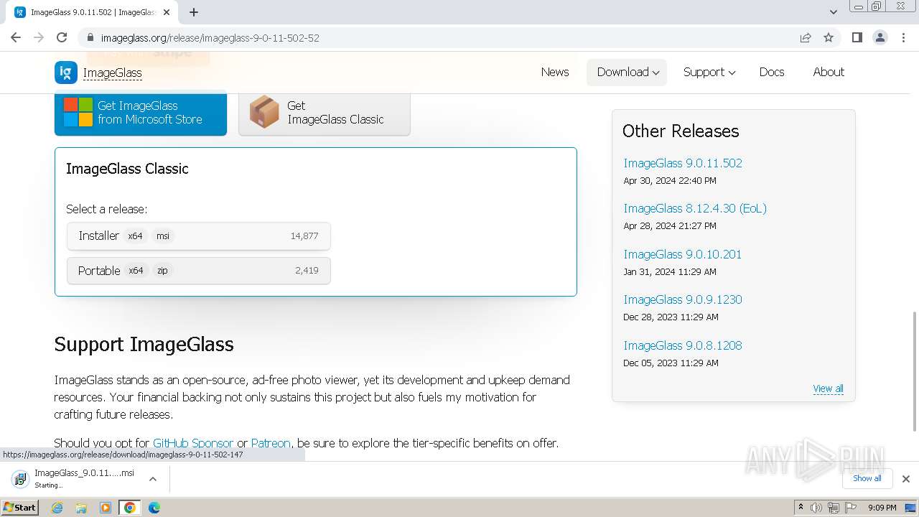This screenshot has width=919, height=517.
Task: Click the forward navigation arrow
Action: (x=39, y=37)
